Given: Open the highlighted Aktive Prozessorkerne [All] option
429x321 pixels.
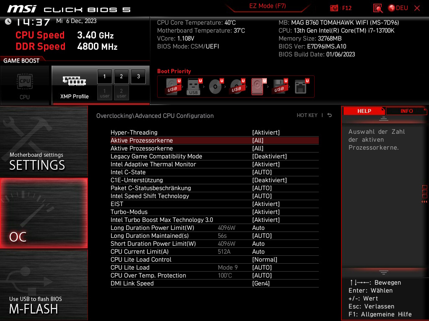Looking at the screenshot, I should [x=214, y=140].
